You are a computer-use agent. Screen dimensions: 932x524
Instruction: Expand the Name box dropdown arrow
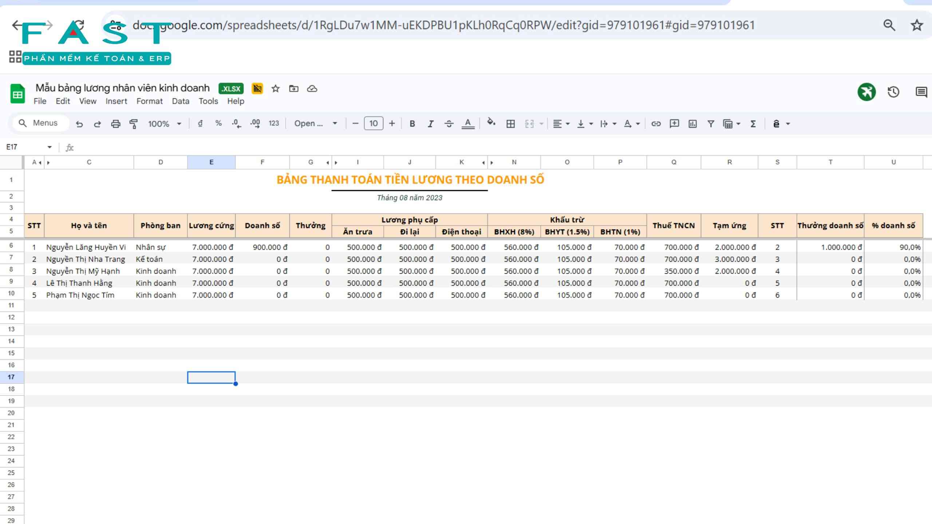(50, 147)
